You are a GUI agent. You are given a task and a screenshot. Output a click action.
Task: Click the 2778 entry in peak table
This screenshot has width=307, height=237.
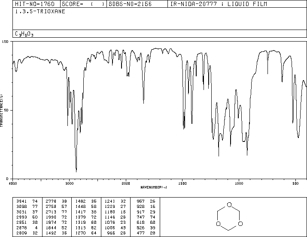coord(51,201)
